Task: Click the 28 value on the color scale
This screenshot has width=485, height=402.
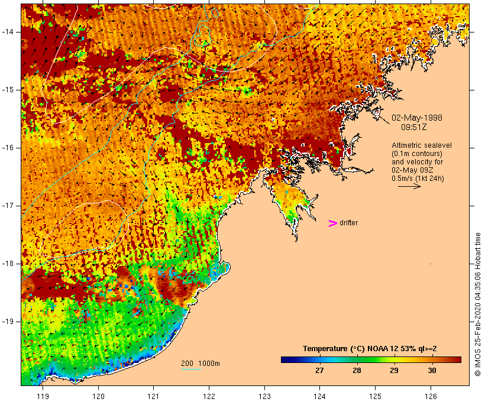Action: coord(357,371)
